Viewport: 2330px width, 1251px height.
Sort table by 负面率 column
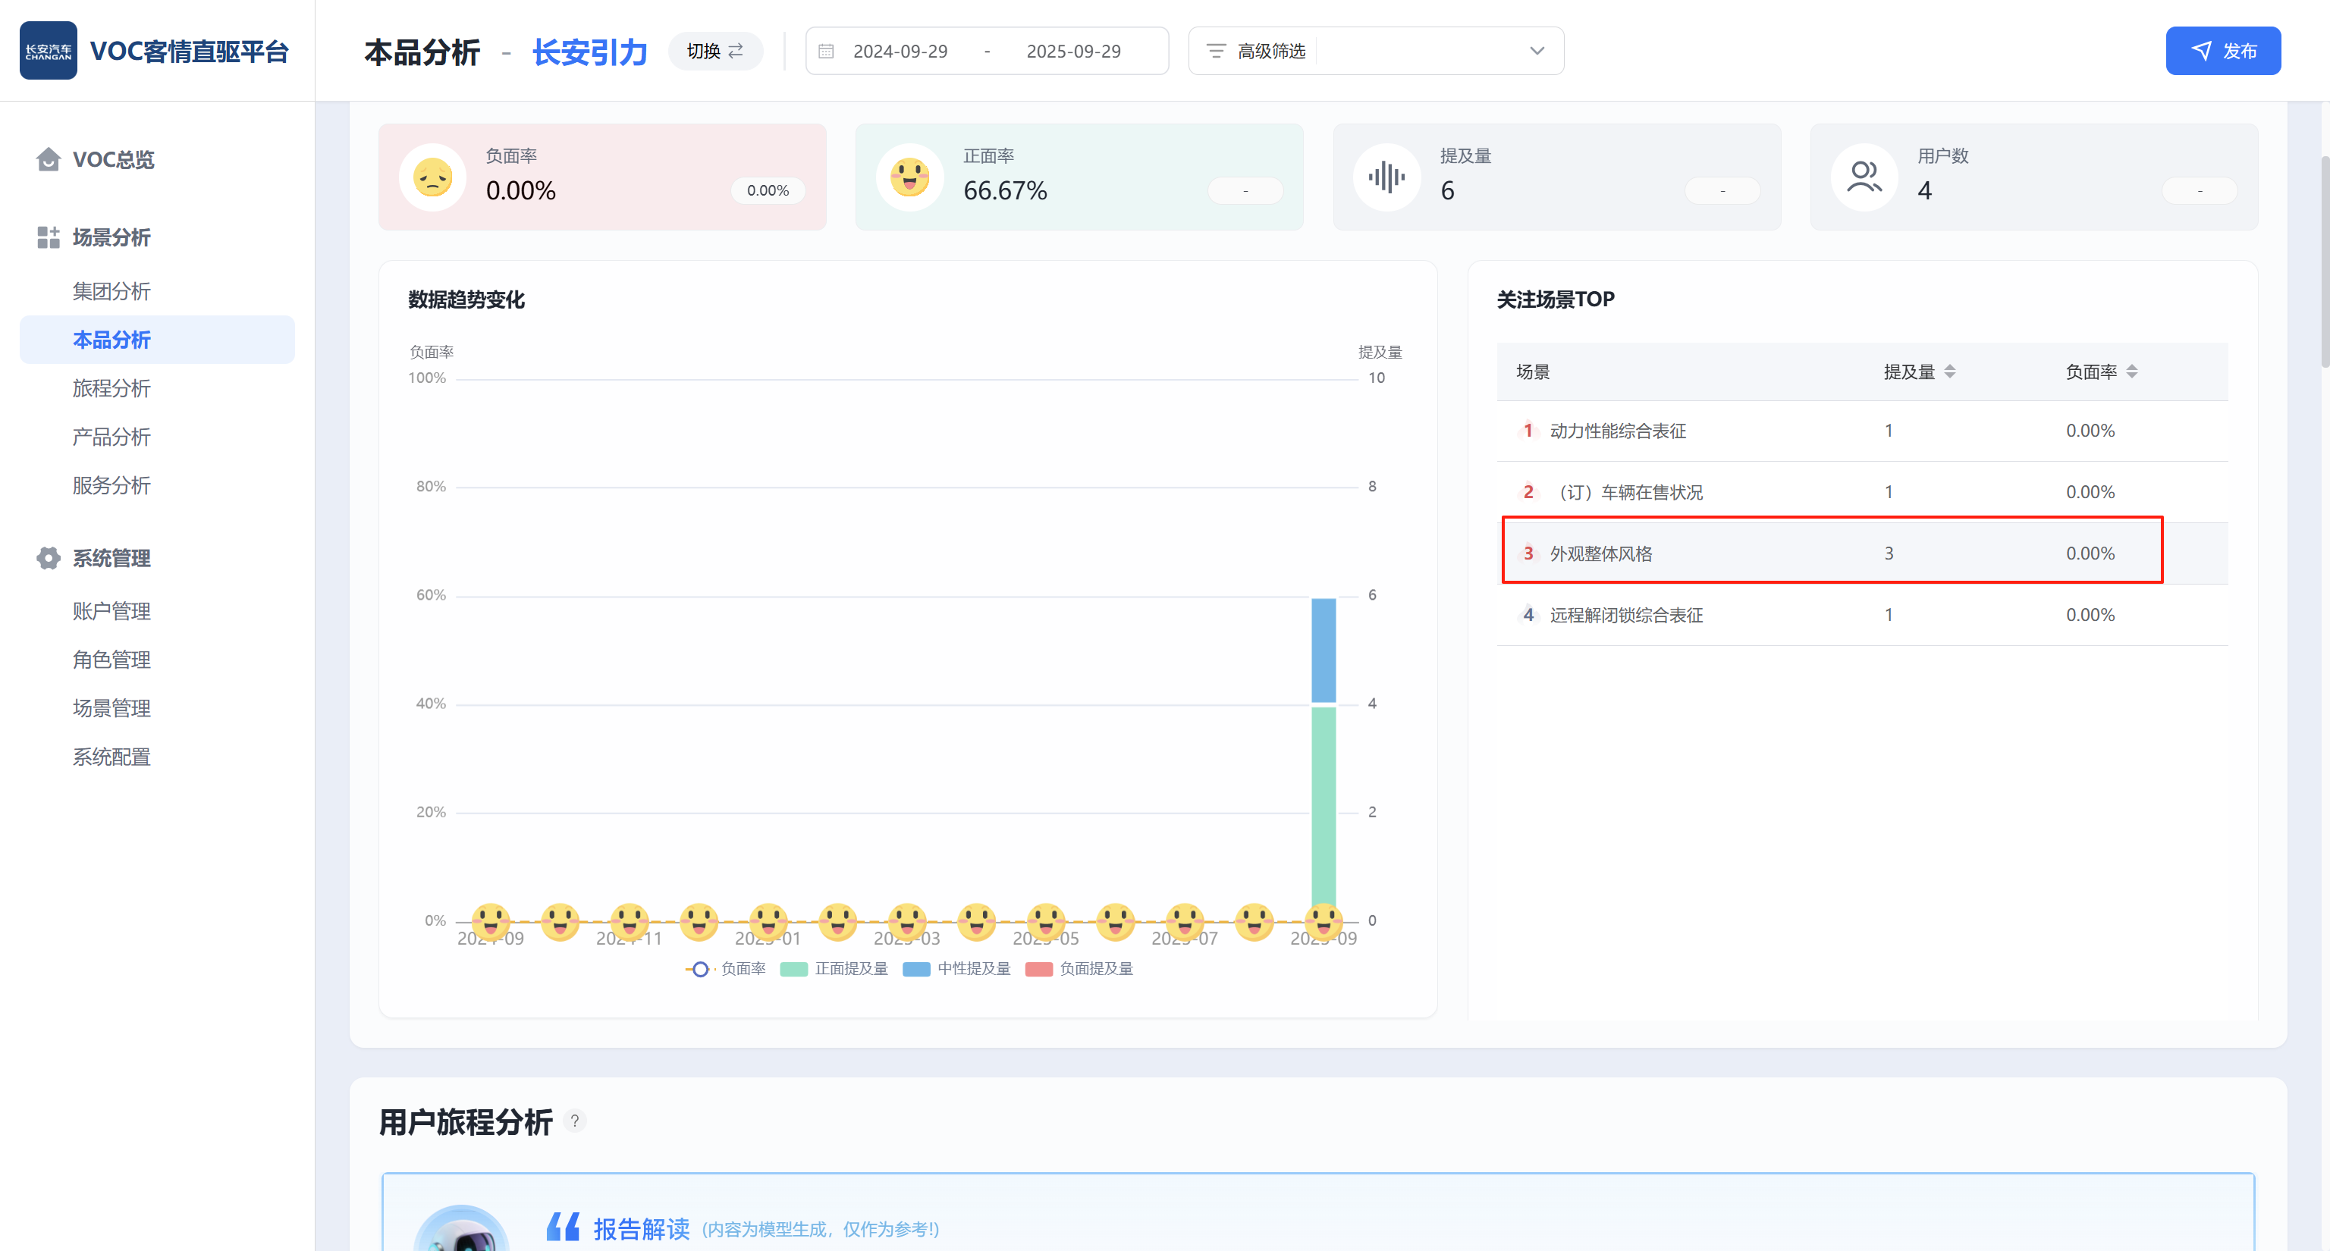tap(2131, 372)
